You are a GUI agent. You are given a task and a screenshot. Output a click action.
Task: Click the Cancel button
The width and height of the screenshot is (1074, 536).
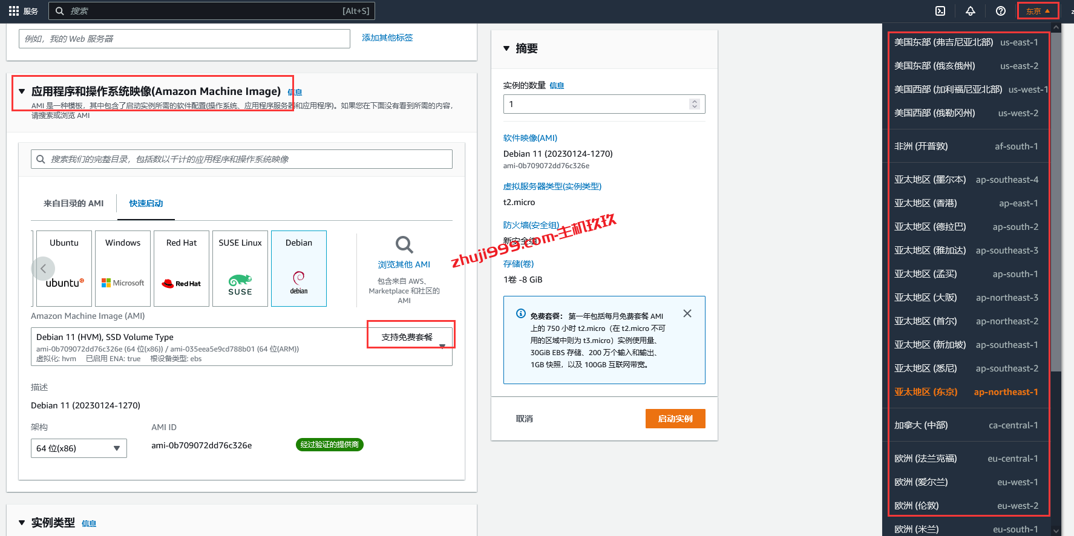click(524, 419)
